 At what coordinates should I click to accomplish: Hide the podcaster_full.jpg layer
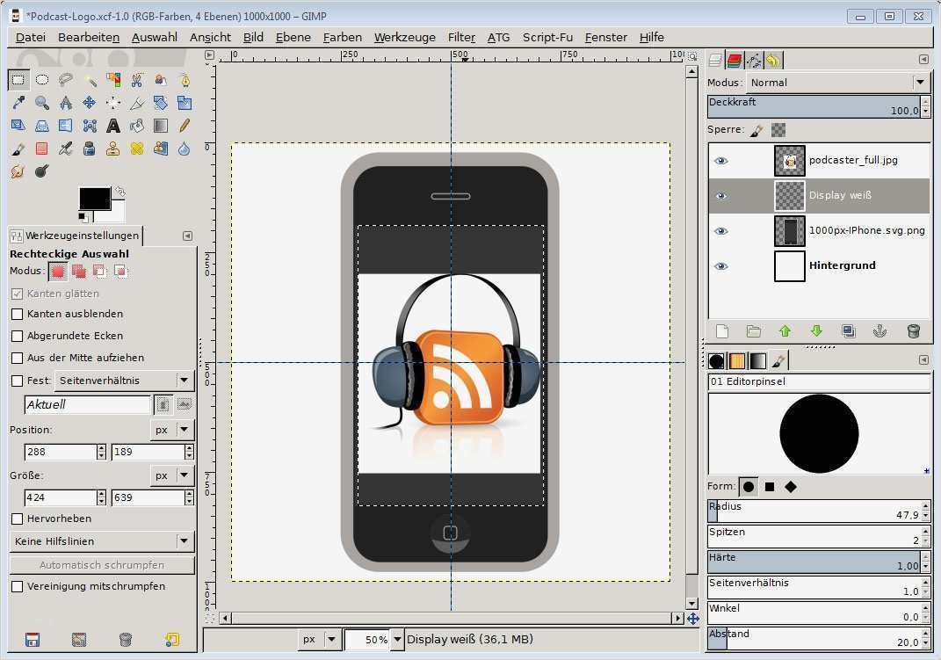tap(721, 161)
